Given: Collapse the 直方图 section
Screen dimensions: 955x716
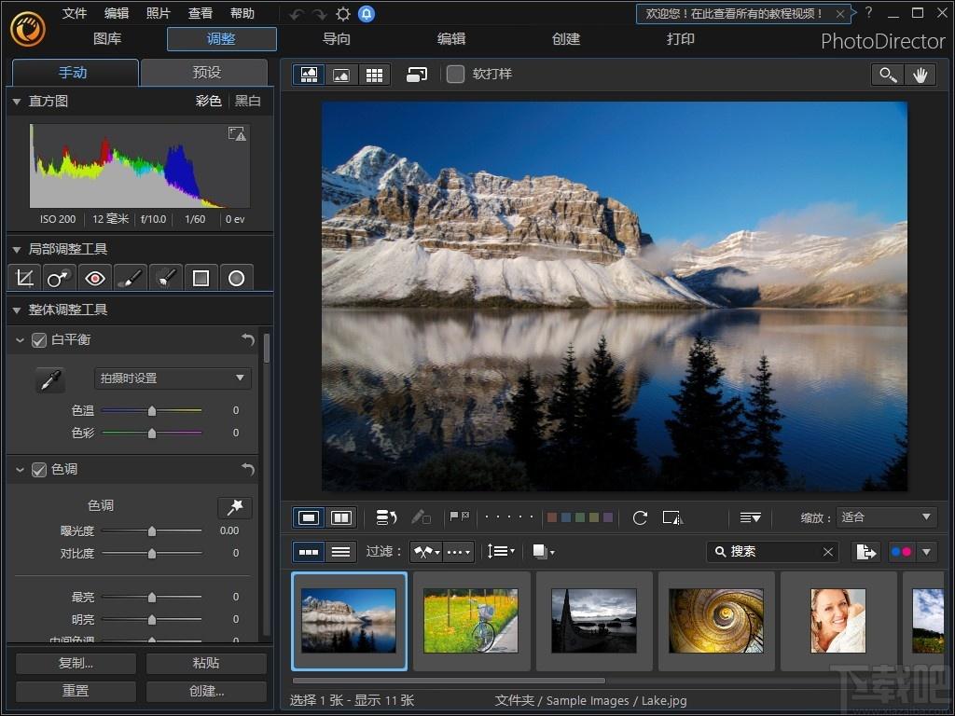Looking at the screenshot, I should pos(17,102).
